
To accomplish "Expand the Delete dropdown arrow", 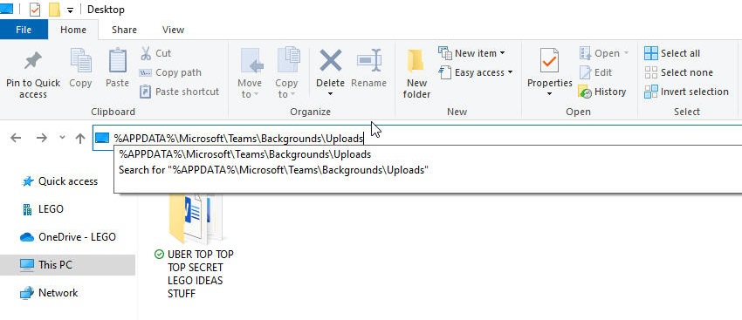I will point(330,93).
